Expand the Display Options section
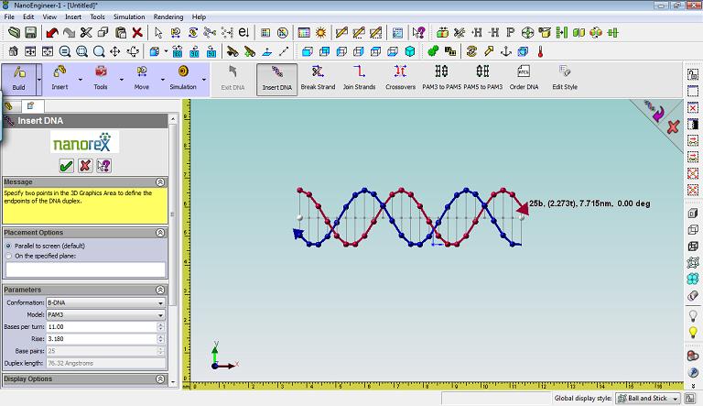Screen dimensions: 703x406 [161, 379]
